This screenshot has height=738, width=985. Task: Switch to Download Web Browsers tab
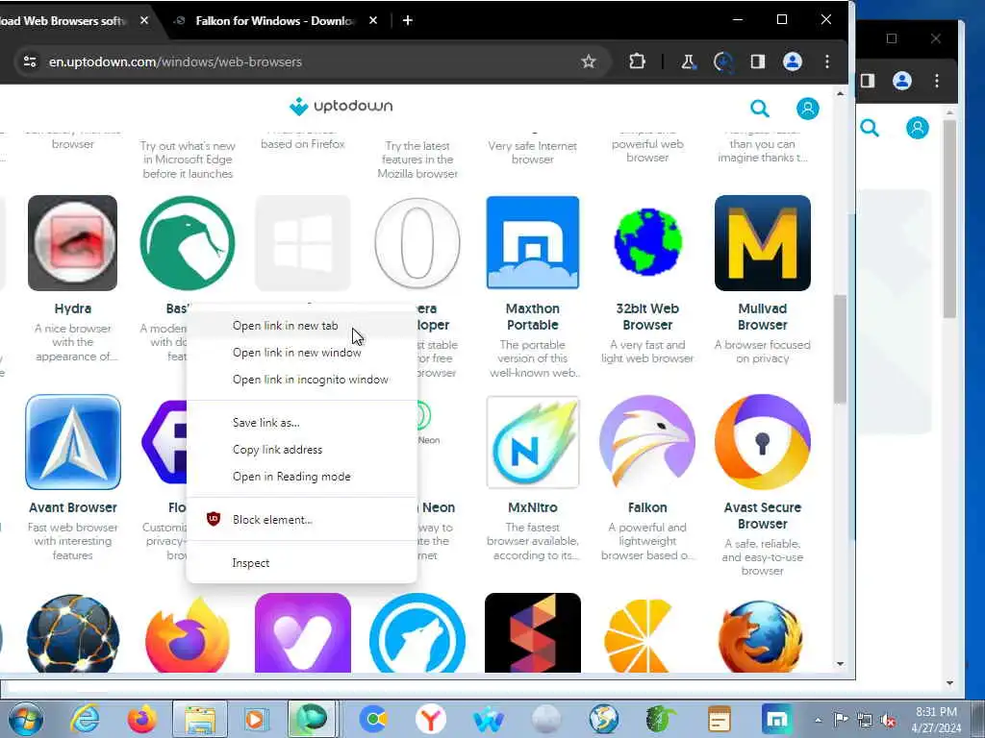(x=69, y=21)
